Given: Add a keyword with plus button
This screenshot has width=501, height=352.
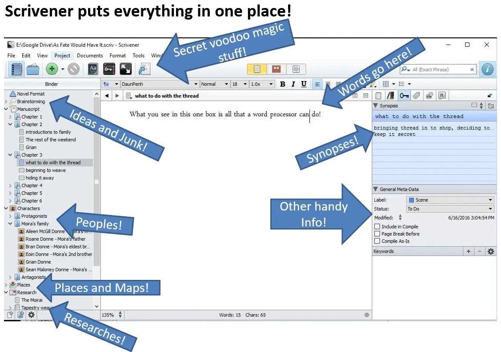Looking at the screenshot, I should [469, 251].
